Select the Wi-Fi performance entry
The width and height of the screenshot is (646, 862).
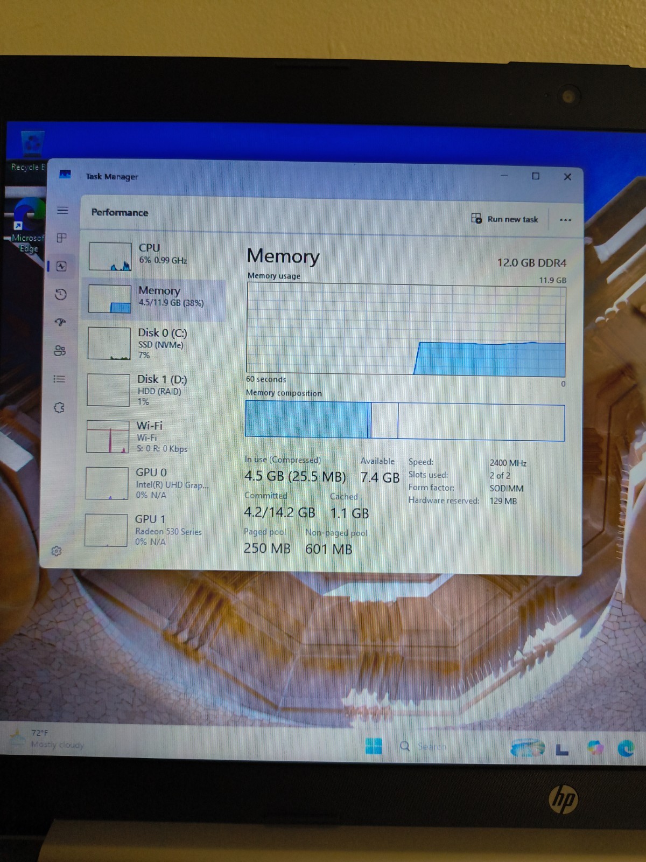[153, 436]
